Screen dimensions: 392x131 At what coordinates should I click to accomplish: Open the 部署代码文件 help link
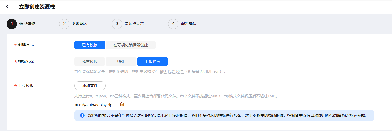[x=172, y=71]
